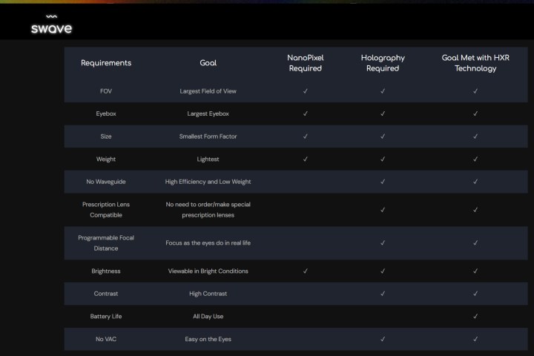Click Goal Met with HXR Technology header
This screenshot has height=356, width=534.
click(475, 63)
